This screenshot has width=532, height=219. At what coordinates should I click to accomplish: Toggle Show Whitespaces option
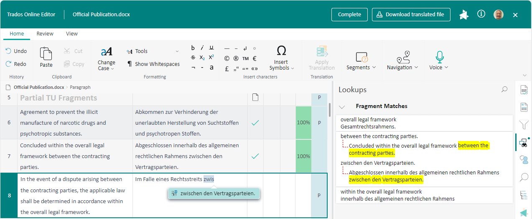click(x=153, y=64)
